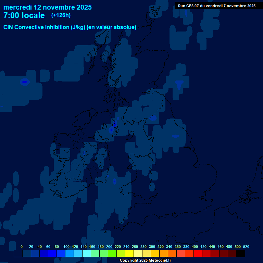Screen dimensions: 263x263
Task: Click the red swatch below 400
Action: tap(198, 254)
